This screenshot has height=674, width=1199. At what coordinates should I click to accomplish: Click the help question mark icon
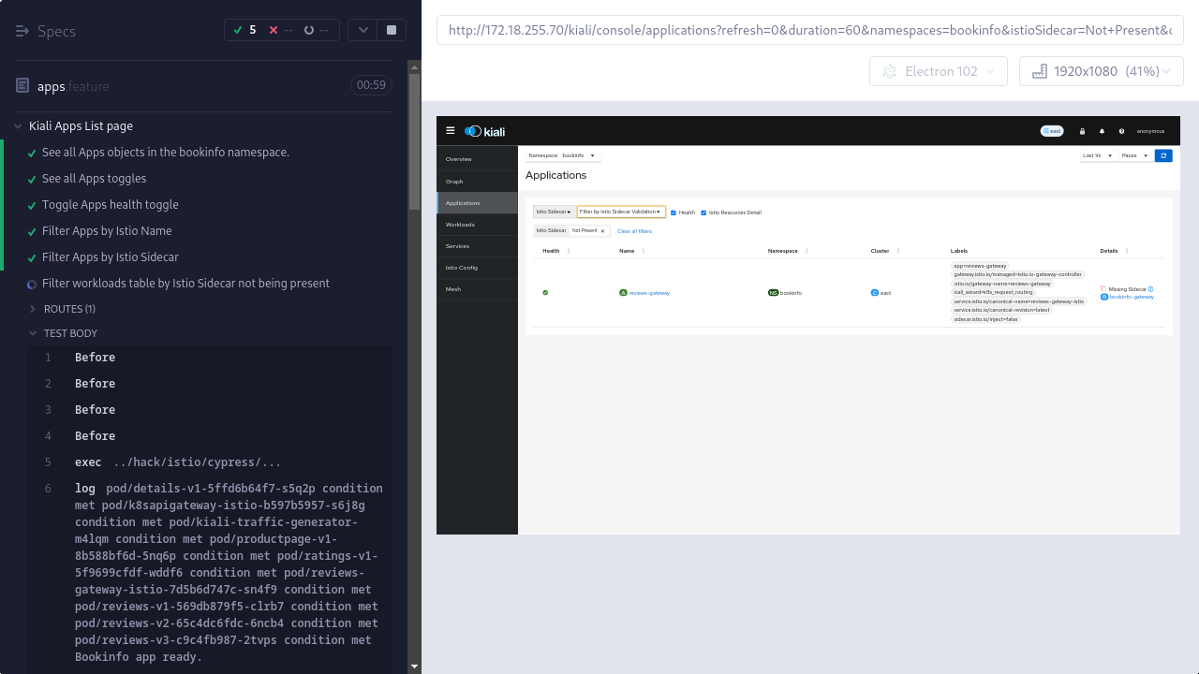tap(1121, 131)
